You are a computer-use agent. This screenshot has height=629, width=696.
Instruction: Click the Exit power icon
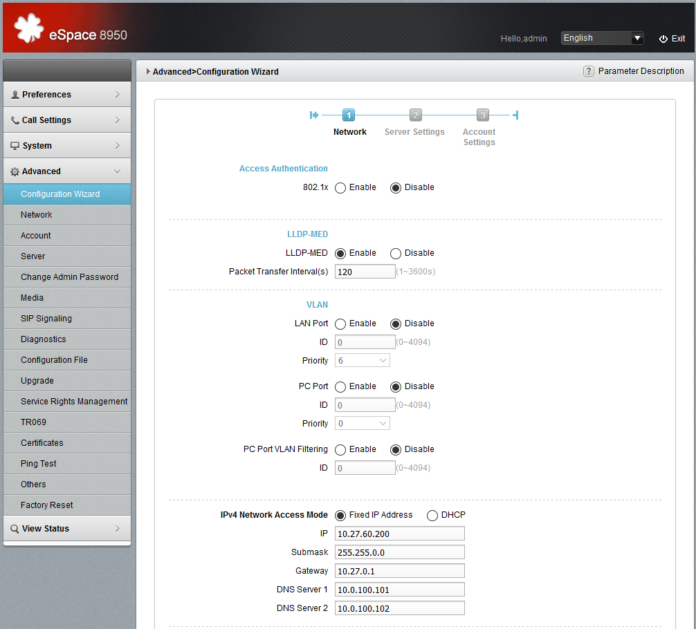[x=663, y=39]
